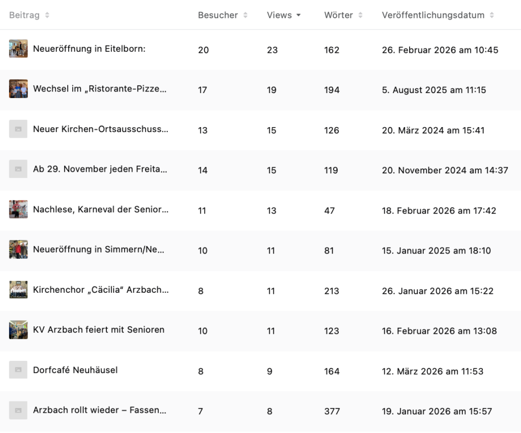Click the Besucher sort arrows icon
This screenshot has height=433, width=521.
tap(245, 15)
